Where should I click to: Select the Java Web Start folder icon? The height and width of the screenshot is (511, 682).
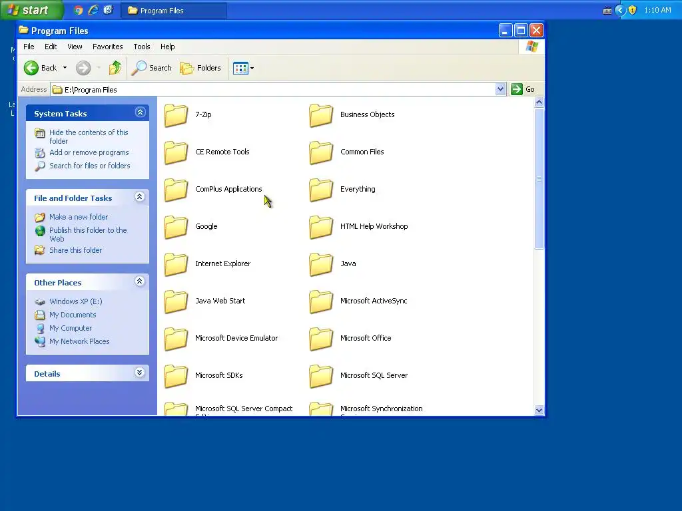[x=176, y=301]
